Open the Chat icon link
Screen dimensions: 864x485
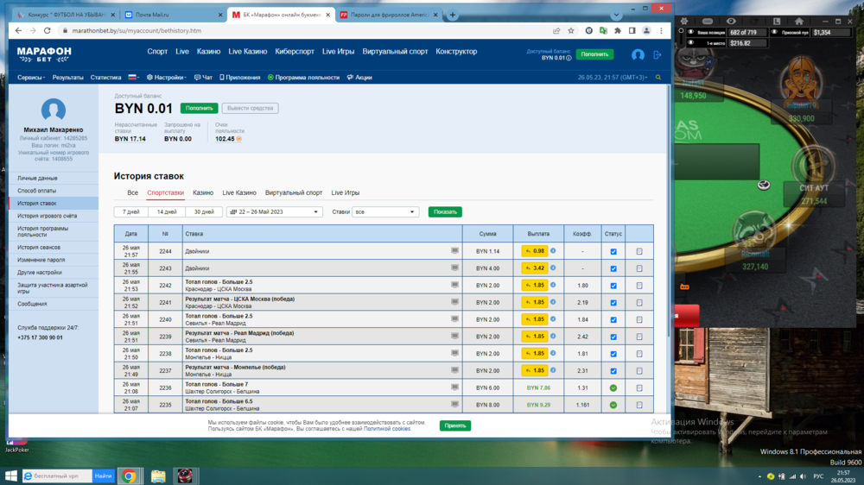click(x=203, y=78)
